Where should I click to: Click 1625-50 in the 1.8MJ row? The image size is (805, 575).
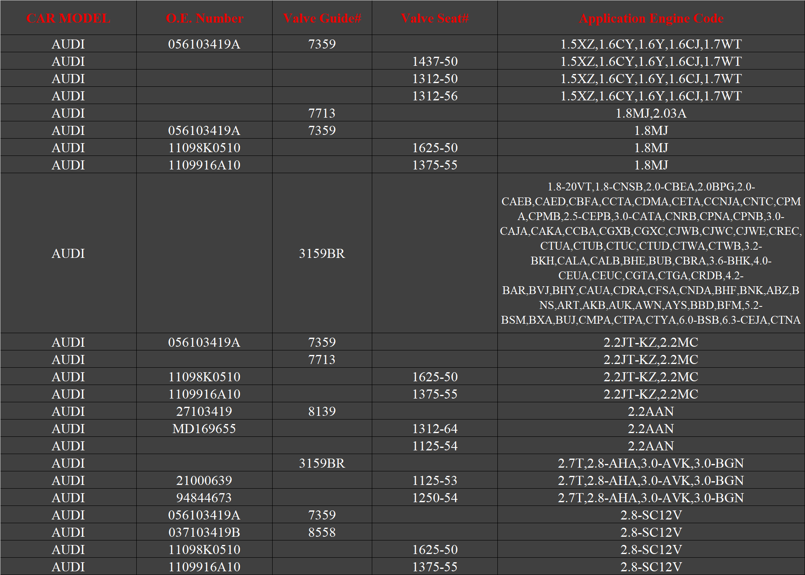[435, 148]
